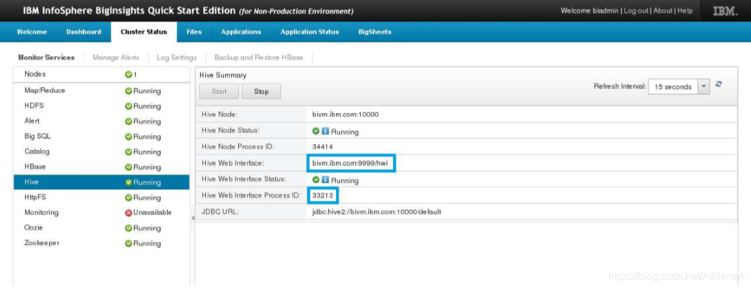
Task: Select the HttpFS service row
Action: [x=102, y=197]
